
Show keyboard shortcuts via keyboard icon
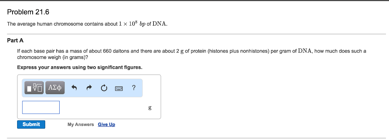click(119, 88)
